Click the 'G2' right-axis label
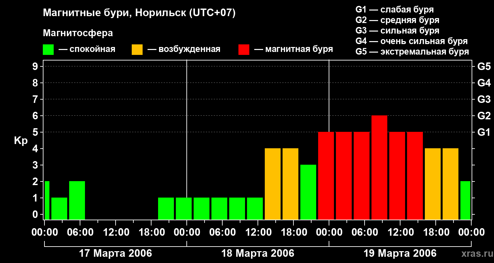494x263 pixels. pos(484,116)
